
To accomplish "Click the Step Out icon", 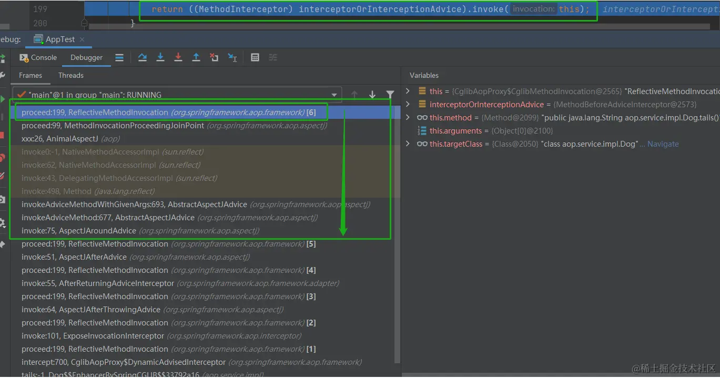I will 196,57.
